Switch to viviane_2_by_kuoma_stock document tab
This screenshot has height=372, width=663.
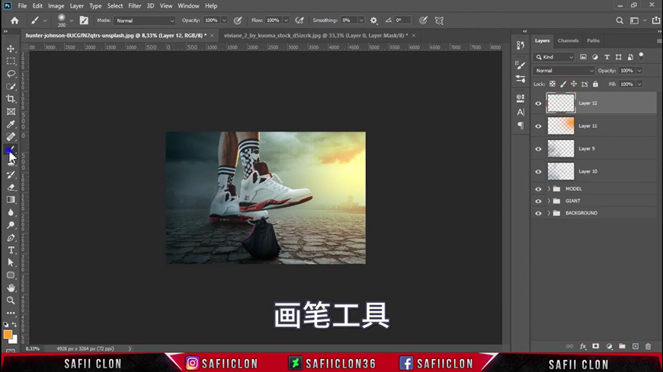tap(315, 36)
